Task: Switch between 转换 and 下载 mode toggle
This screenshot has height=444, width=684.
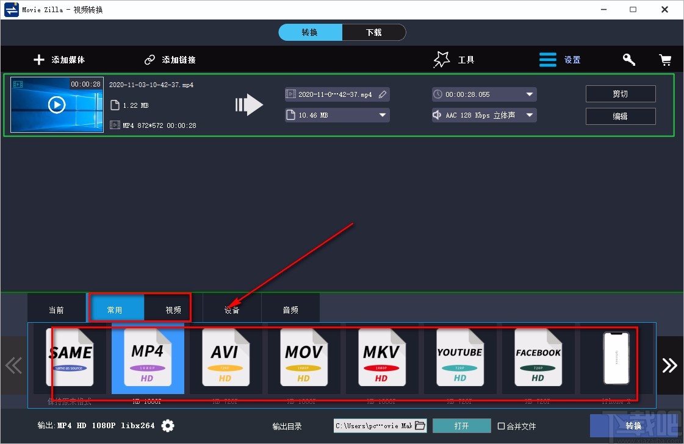Action: pyautogui.click(x=342, y=32)
